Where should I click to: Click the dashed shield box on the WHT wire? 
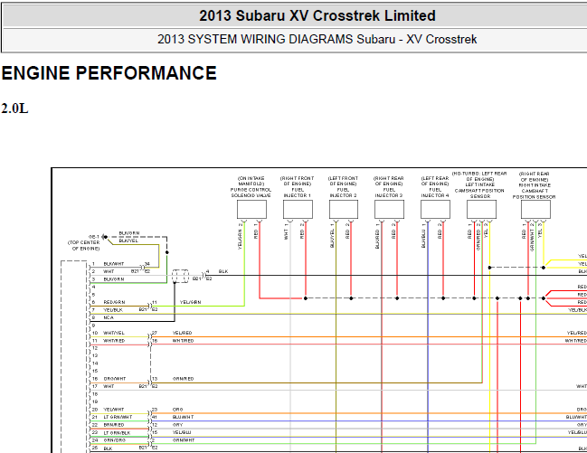(181, 276)
